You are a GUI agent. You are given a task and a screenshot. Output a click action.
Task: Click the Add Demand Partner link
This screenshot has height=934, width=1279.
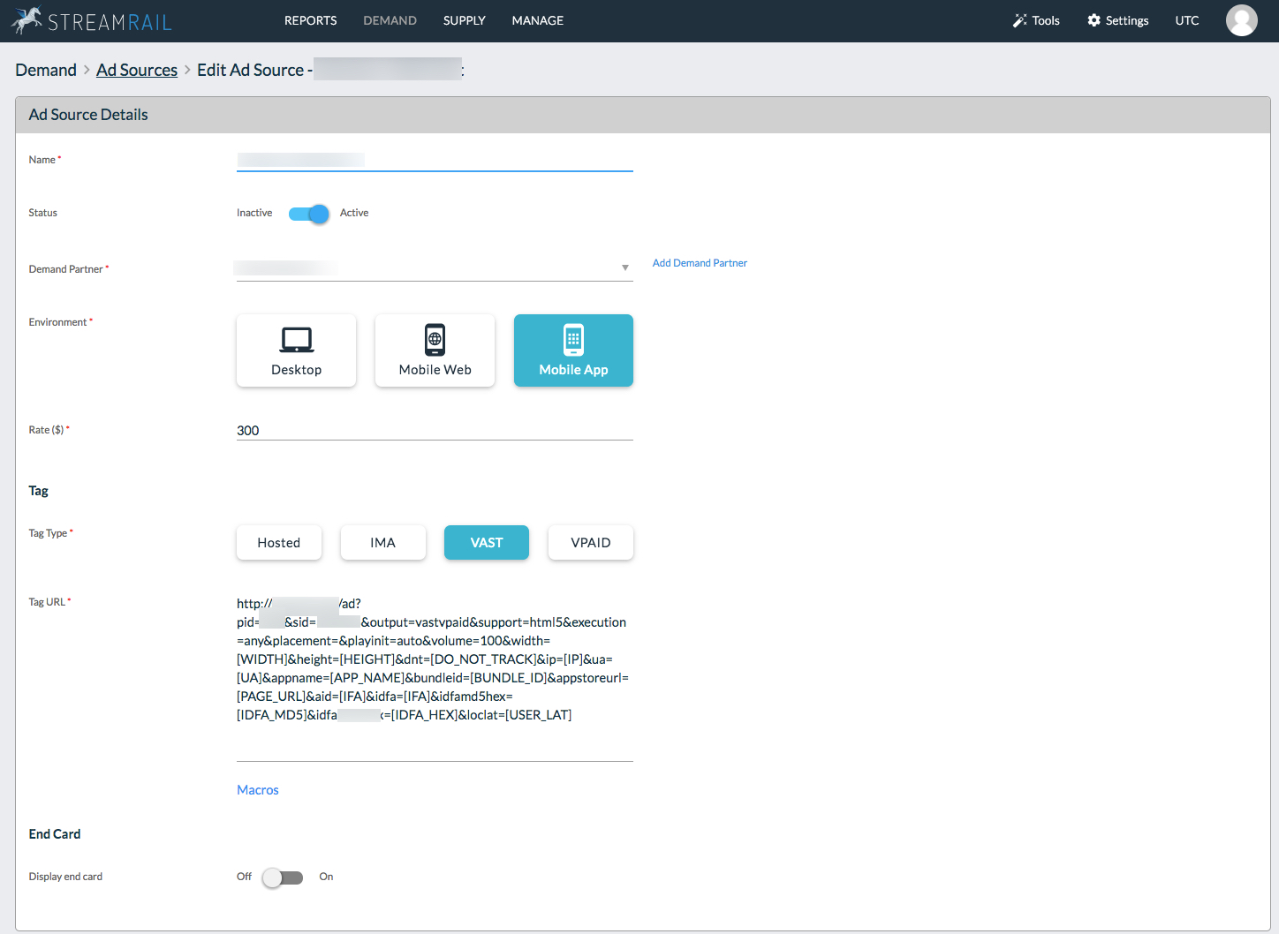click(x=700, y=262)
